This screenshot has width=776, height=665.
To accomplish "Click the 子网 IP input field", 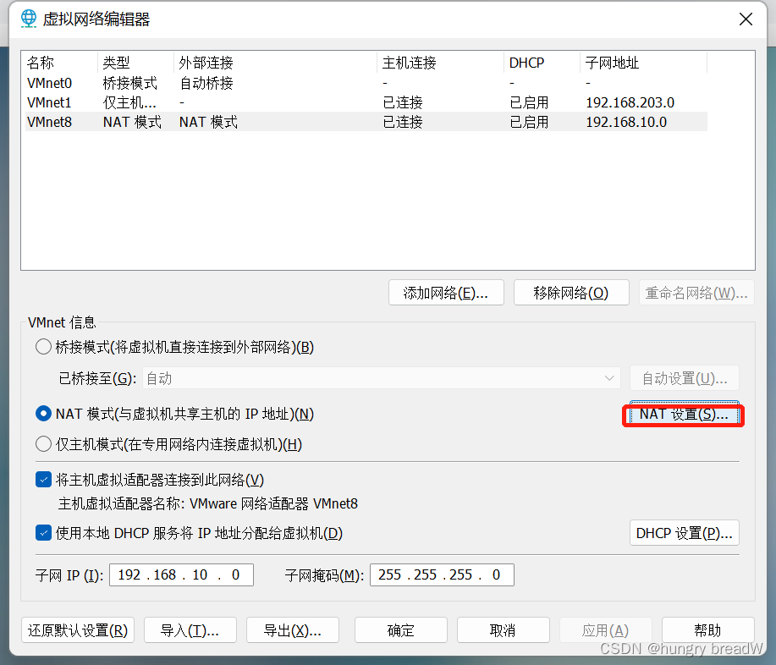I will (x=181, y=574).
